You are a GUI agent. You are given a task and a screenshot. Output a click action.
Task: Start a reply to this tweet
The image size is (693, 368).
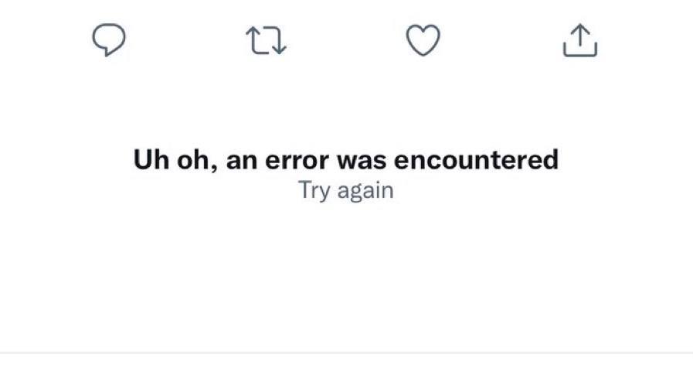pos(109,39)
